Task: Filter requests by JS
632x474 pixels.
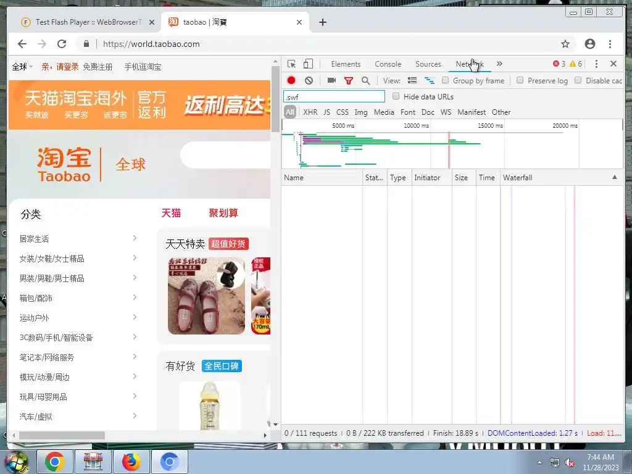Action: 327,112
